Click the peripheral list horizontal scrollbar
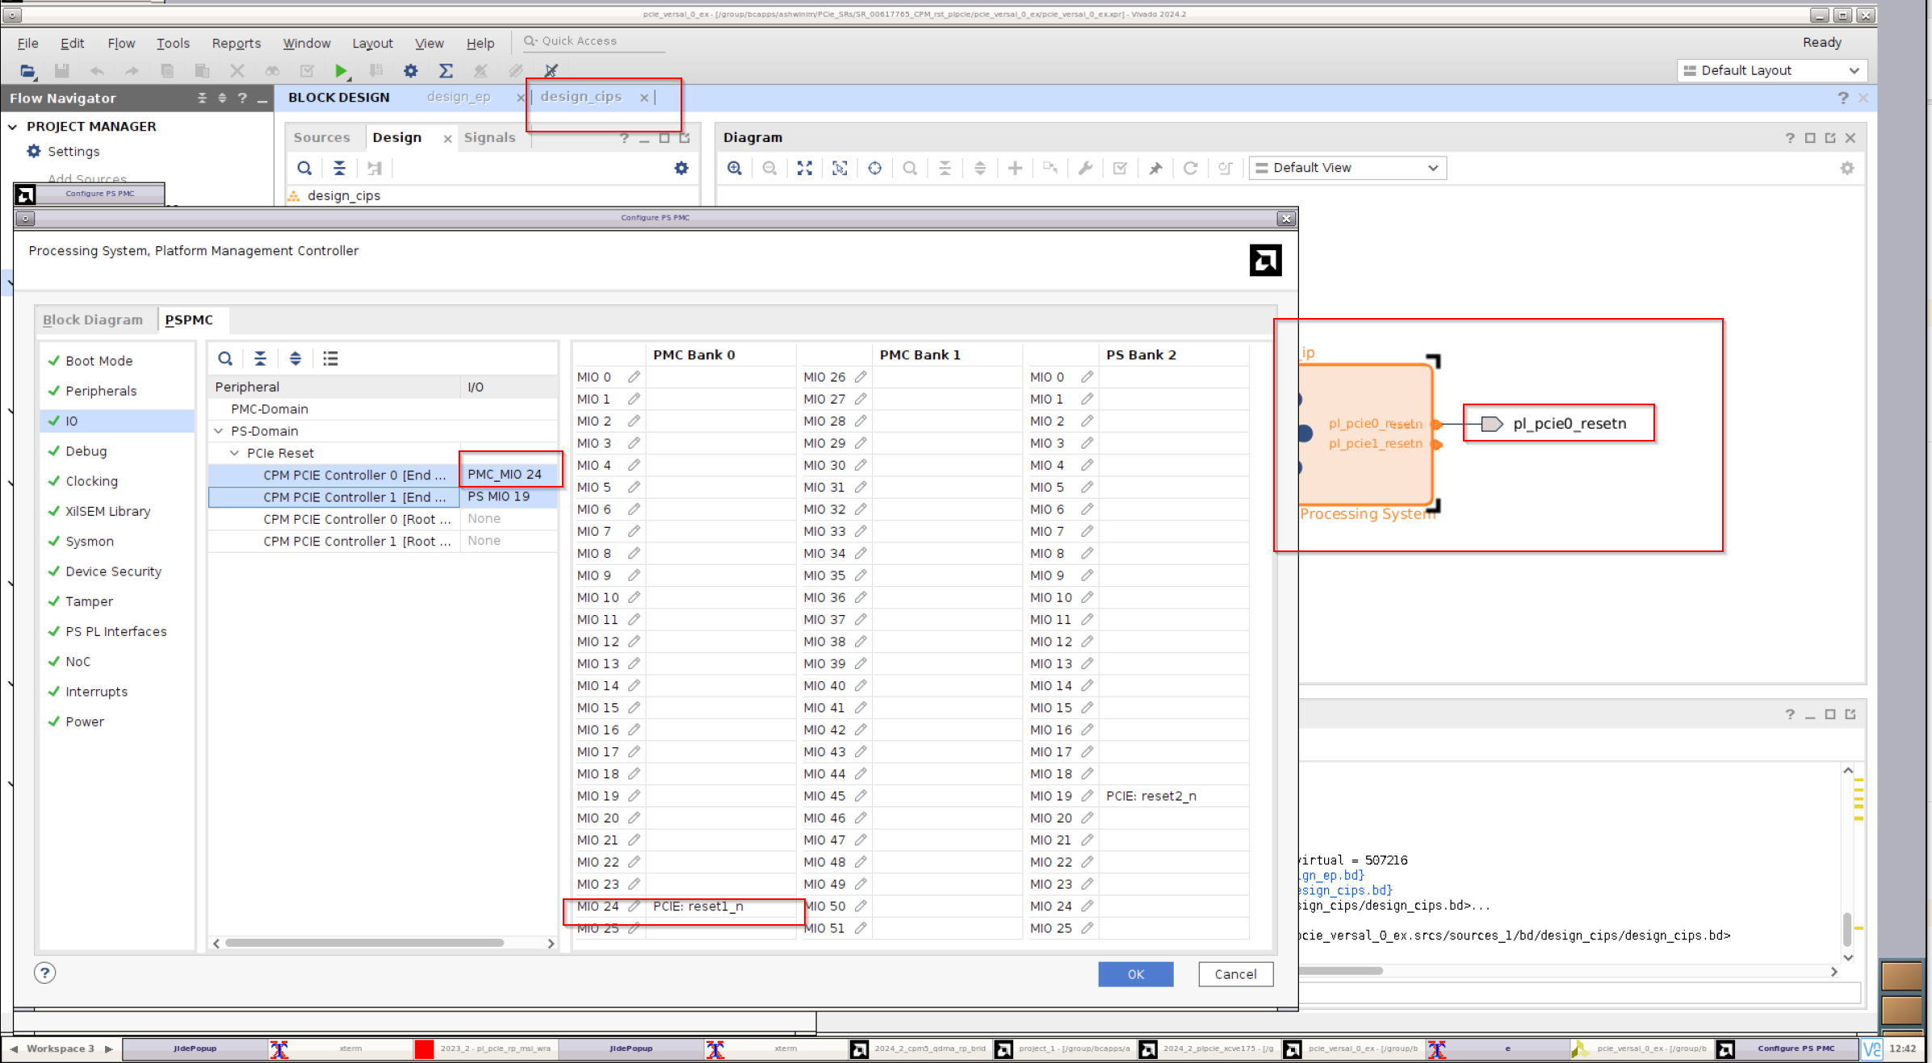 [365, 943]
